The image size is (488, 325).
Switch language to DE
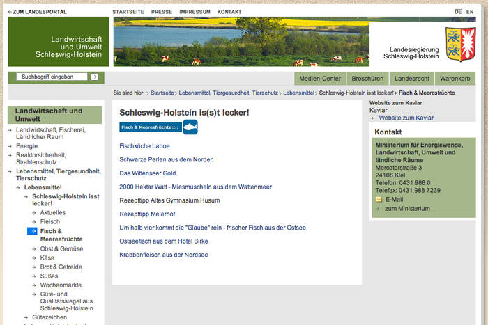(x=458, y=12)
